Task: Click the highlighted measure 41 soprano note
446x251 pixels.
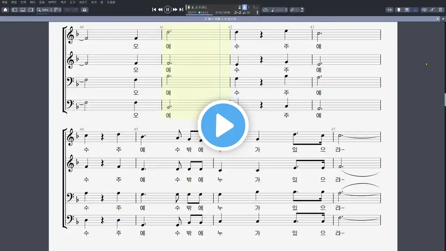Action: pyautogui.click(x=168, y=32)
